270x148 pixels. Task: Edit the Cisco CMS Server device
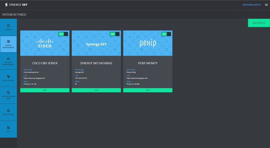coord(45,90)
